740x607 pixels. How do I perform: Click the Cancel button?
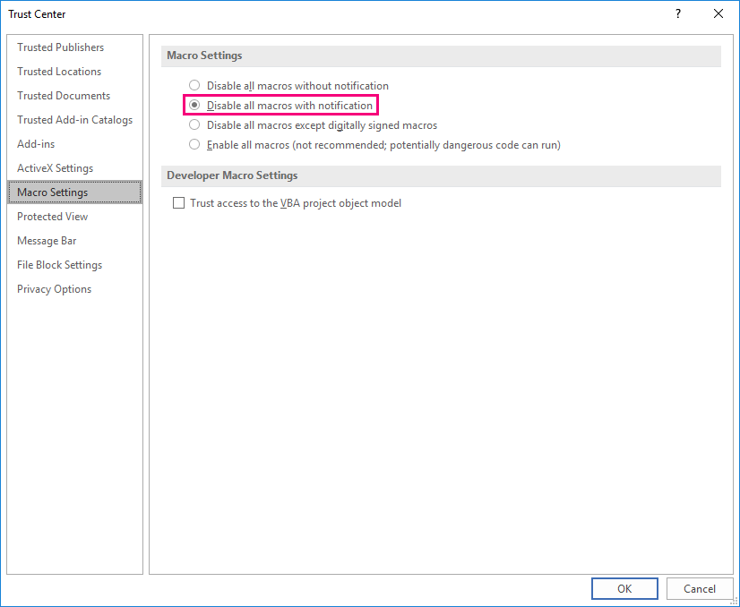(x=700, y=588)
